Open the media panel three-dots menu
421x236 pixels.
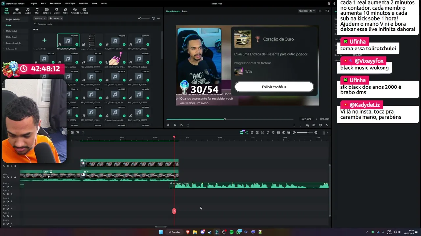(159, 18)
